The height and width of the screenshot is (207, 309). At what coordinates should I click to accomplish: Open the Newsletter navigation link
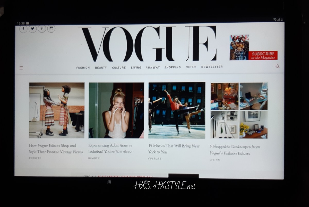[212, 67]
